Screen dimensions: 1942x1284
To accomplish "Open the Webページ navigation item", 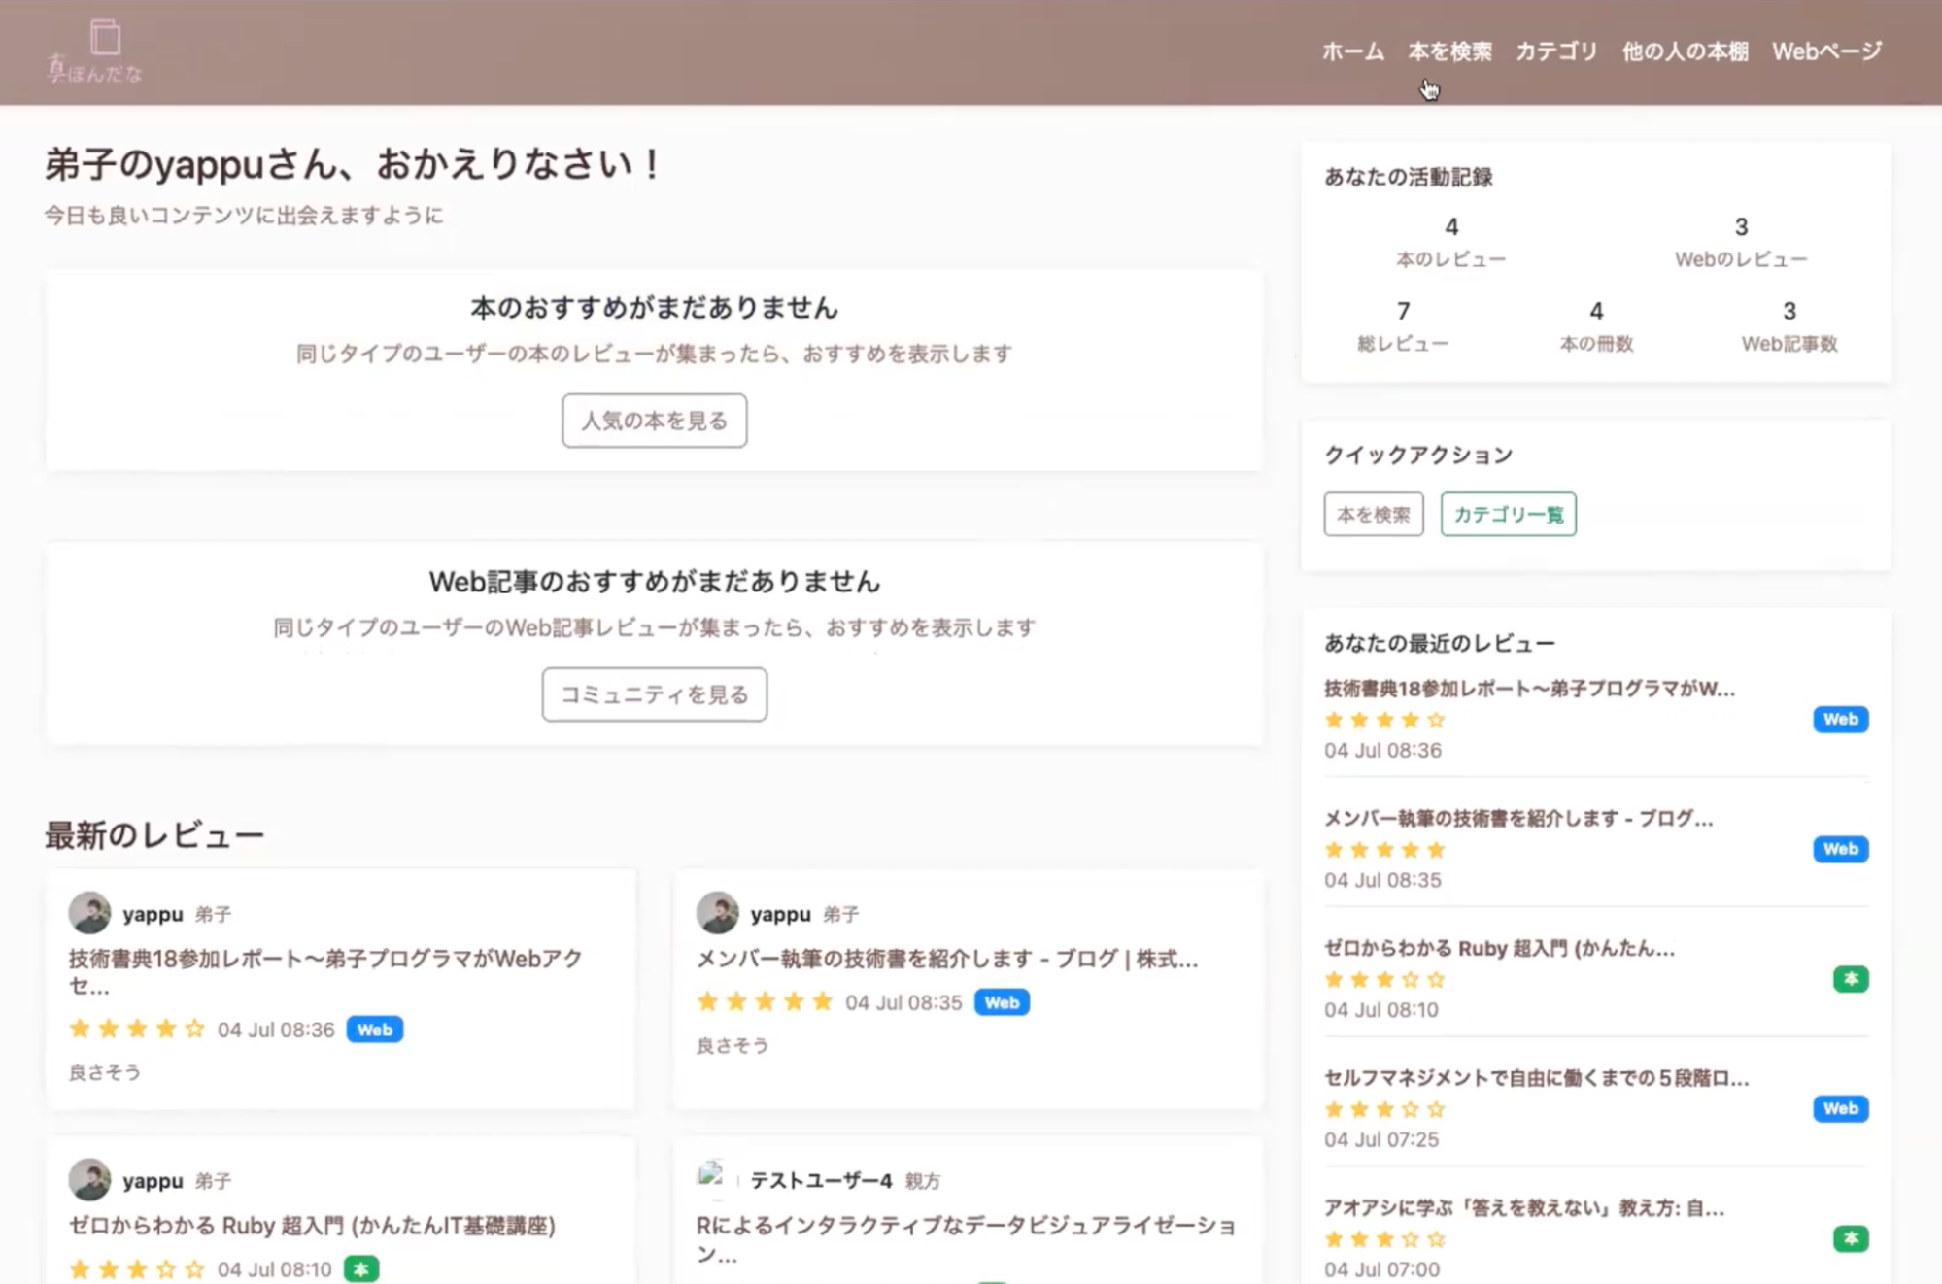I will point(1826,51).
